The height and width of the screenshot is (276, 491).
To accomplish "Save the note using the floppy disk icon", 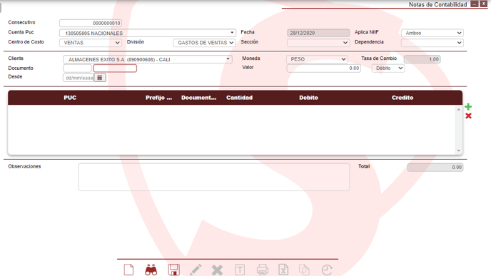I will tap(174, 270).
